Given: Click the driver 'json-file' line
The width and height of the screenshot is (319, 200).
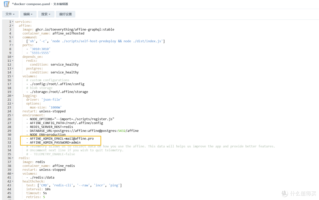Looking at the screenshot, I should pyautogui.click(x=44, y=100).
